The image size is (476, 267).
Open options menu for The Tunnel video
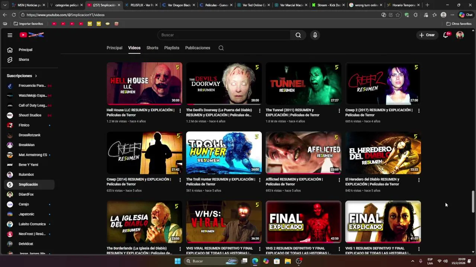click(x=339, y=111)
